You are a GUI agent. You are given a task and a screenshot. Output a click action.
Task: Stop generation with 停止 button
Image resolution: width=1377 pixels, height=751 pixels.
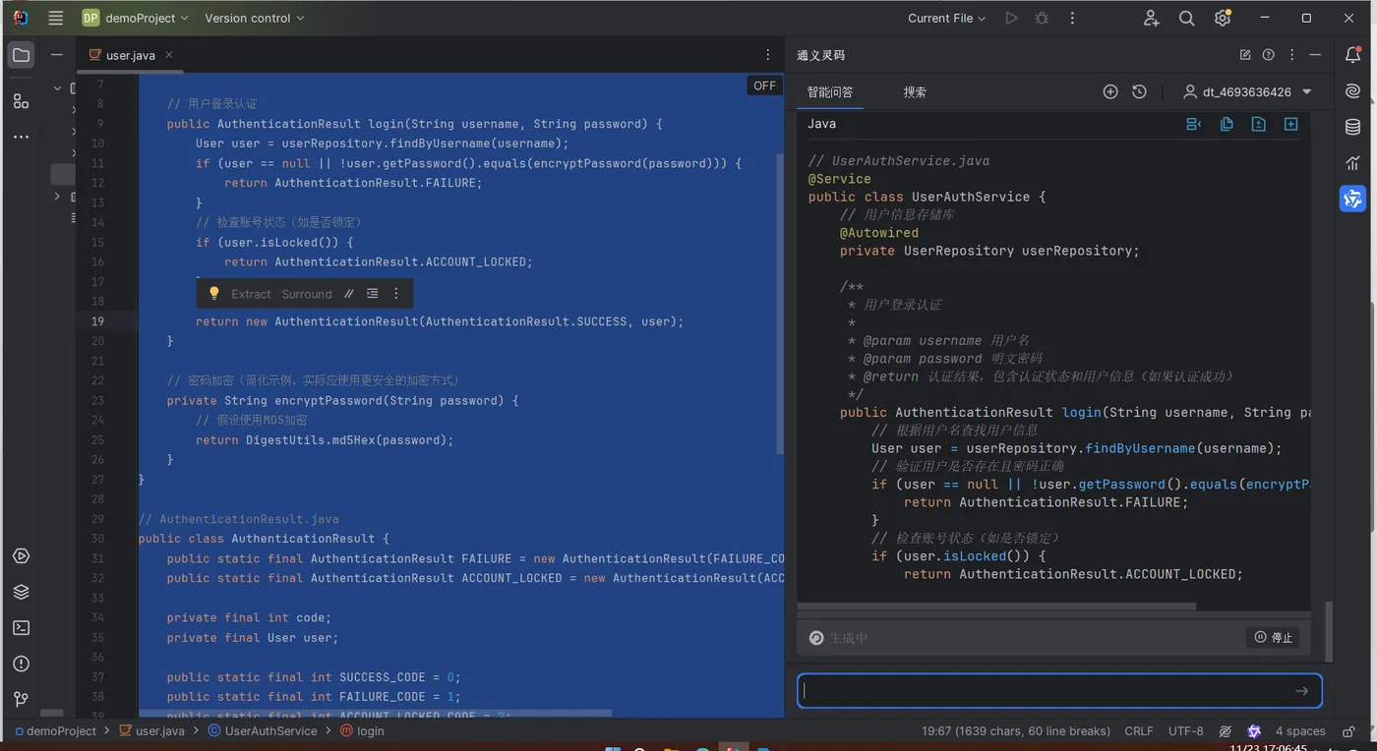[1273, 637]
